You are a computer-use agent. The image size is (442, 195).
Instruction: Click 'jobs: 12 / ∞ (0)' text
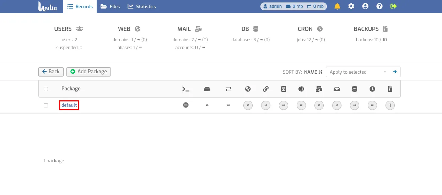point(311,40)
